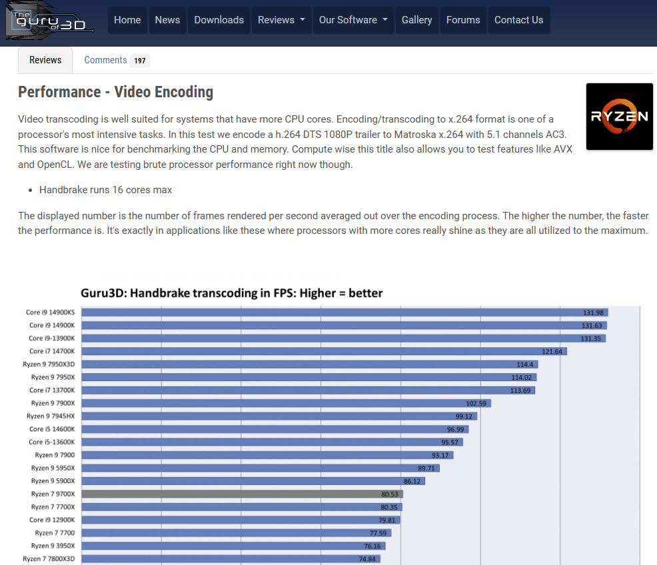Screen dimensions: 657x565
Task: Click the 96.99 bar value
Action: pos(456,430)
